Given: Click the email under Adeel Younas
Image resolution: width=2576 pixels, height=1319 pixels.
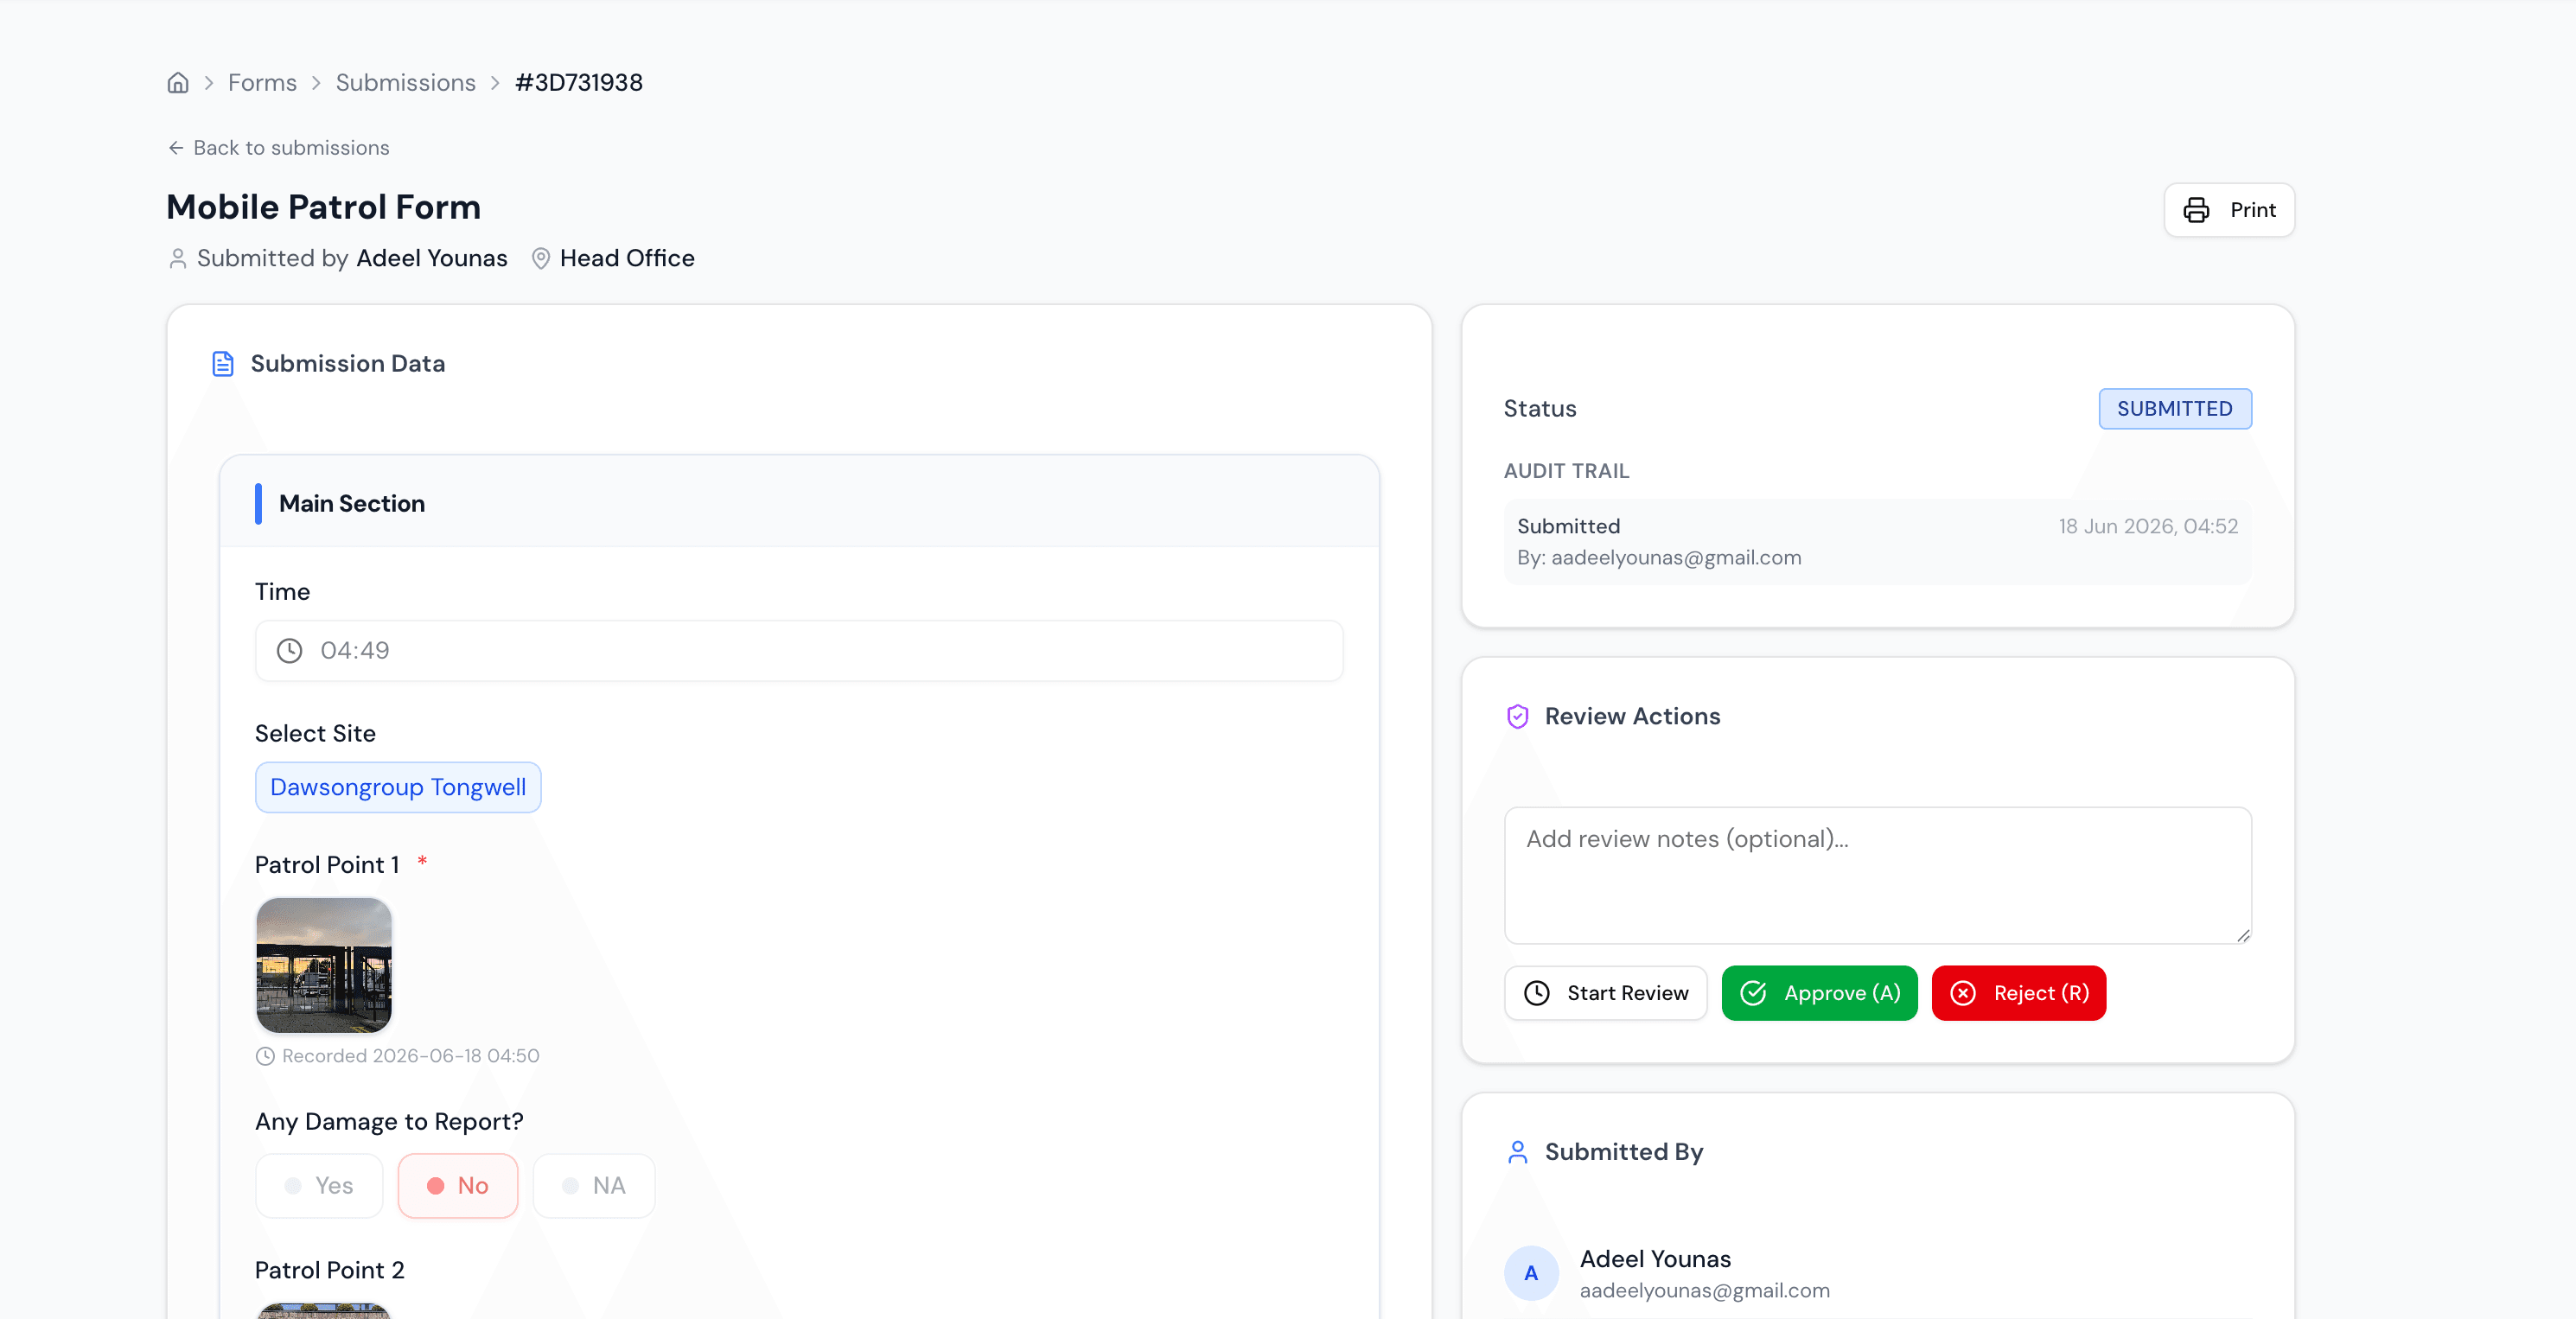Looking at the screenshot, I should (1705, 1291).
